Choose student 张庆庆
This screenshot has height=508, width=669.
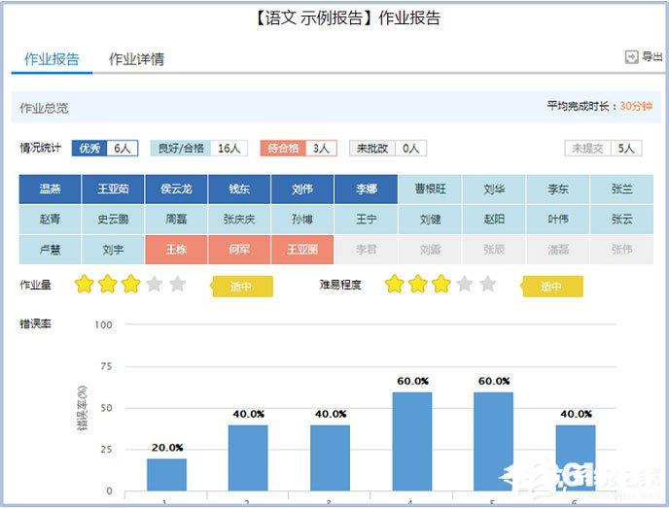239,220
